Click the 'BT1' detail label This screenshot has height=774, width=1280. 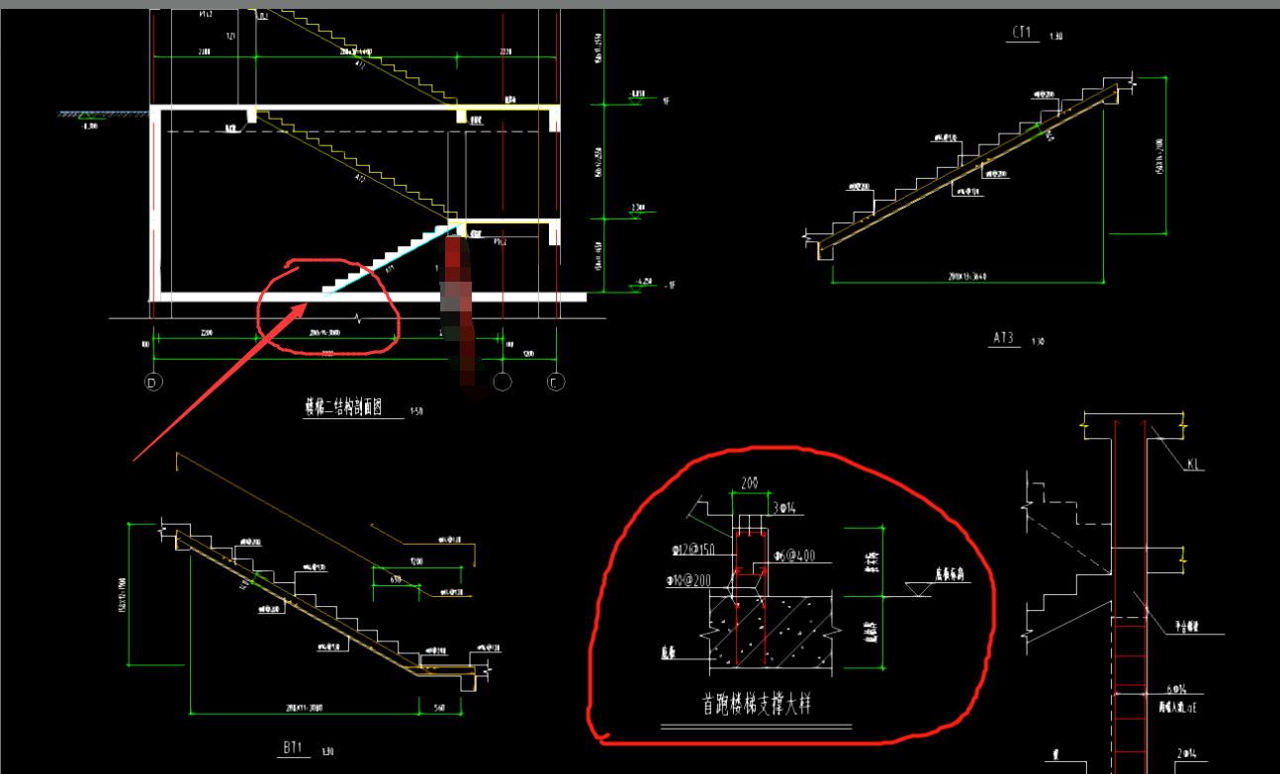click(x=293, y=748)
